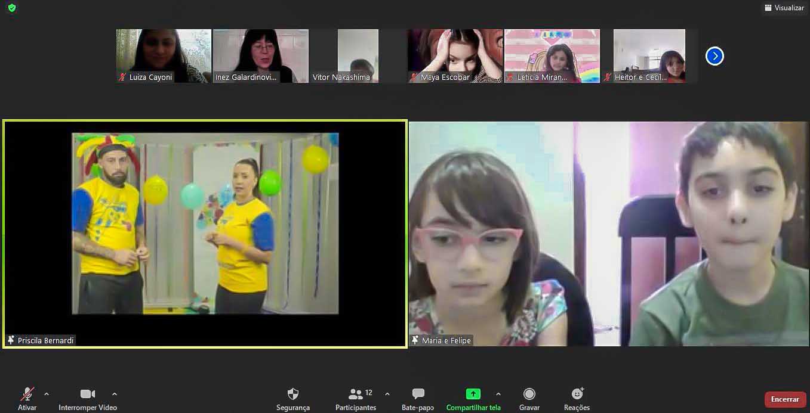This screenshot has height=413, width=810.
Task: Click the green Compartilhar tela icon
Action: 473,394
